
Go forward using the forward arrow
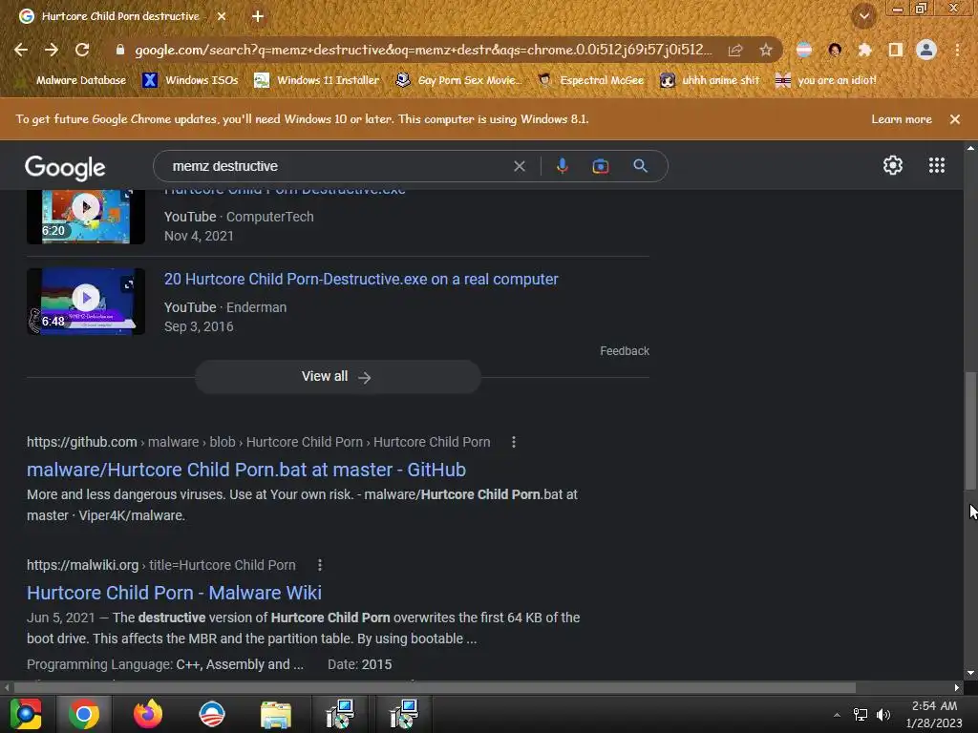tap(52, 50)
